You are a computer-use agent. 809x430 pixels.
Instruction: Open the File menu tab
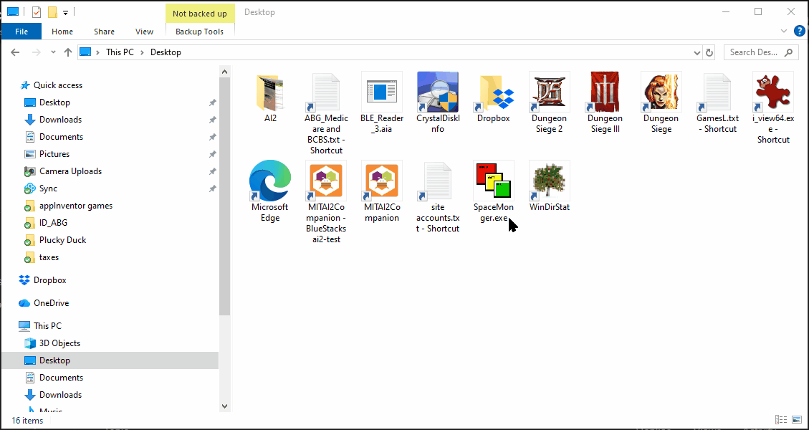(x=21, y=32)
